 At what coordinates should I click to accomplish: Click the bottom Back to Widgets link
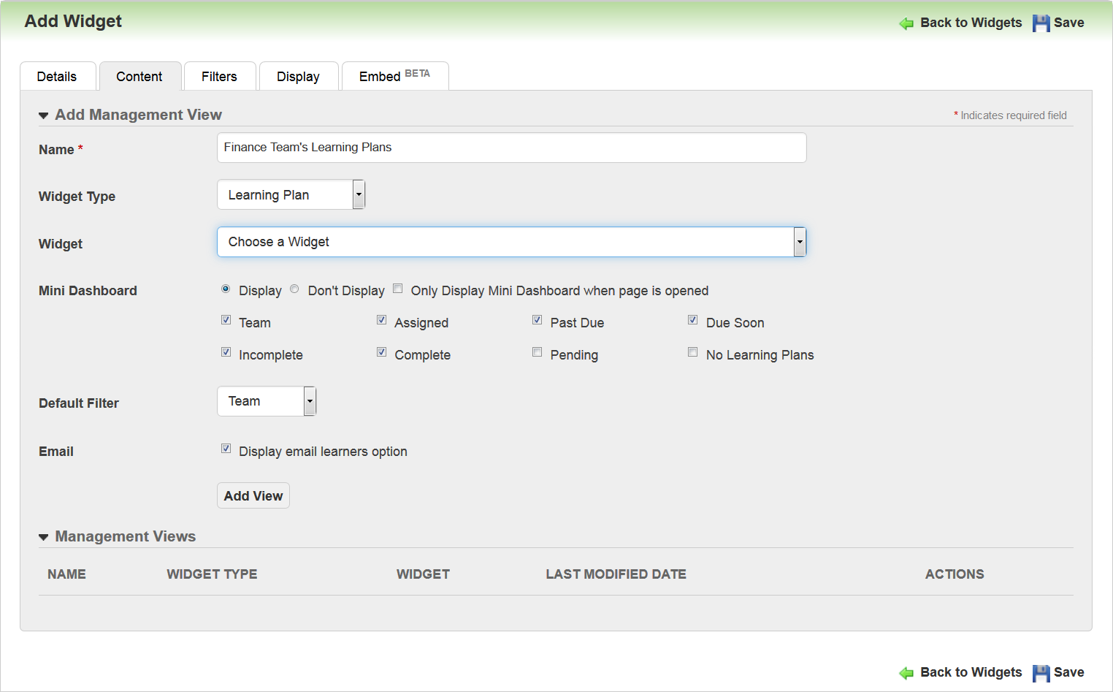point(971,672)
